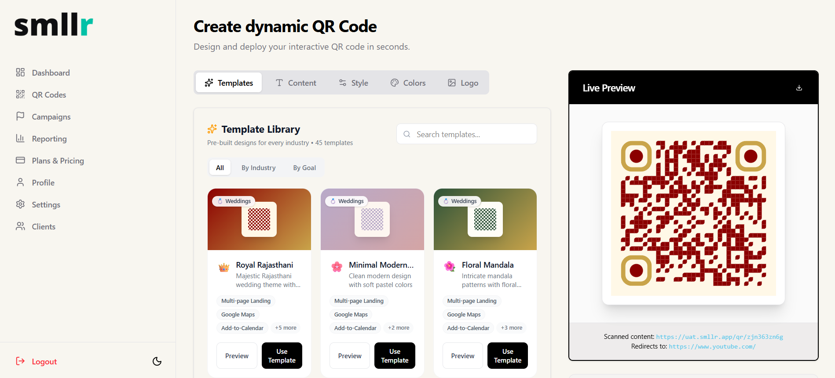
Task: Click the Campaigns flag icon
Action: tap(20, 116)
